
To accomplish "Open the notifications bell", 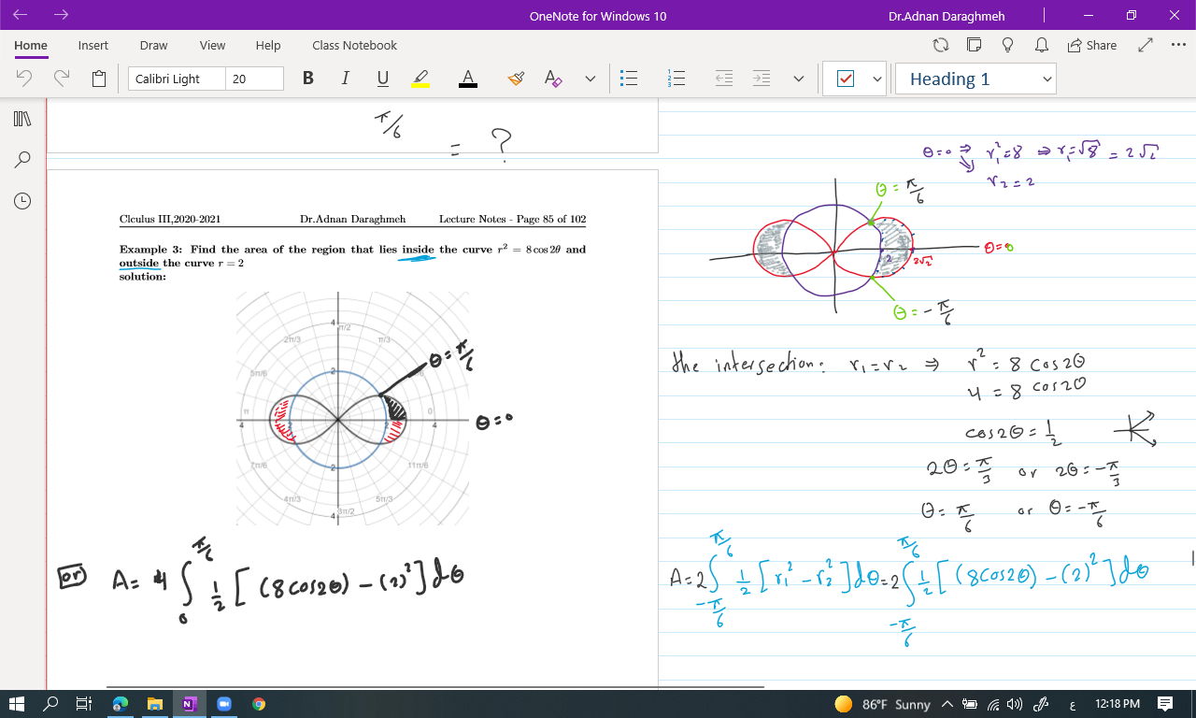I will 1041,45.
